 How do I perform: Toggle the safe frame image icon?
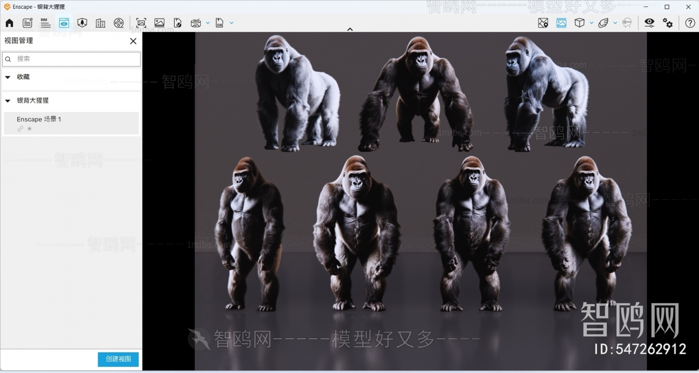[x=561, y=23]
